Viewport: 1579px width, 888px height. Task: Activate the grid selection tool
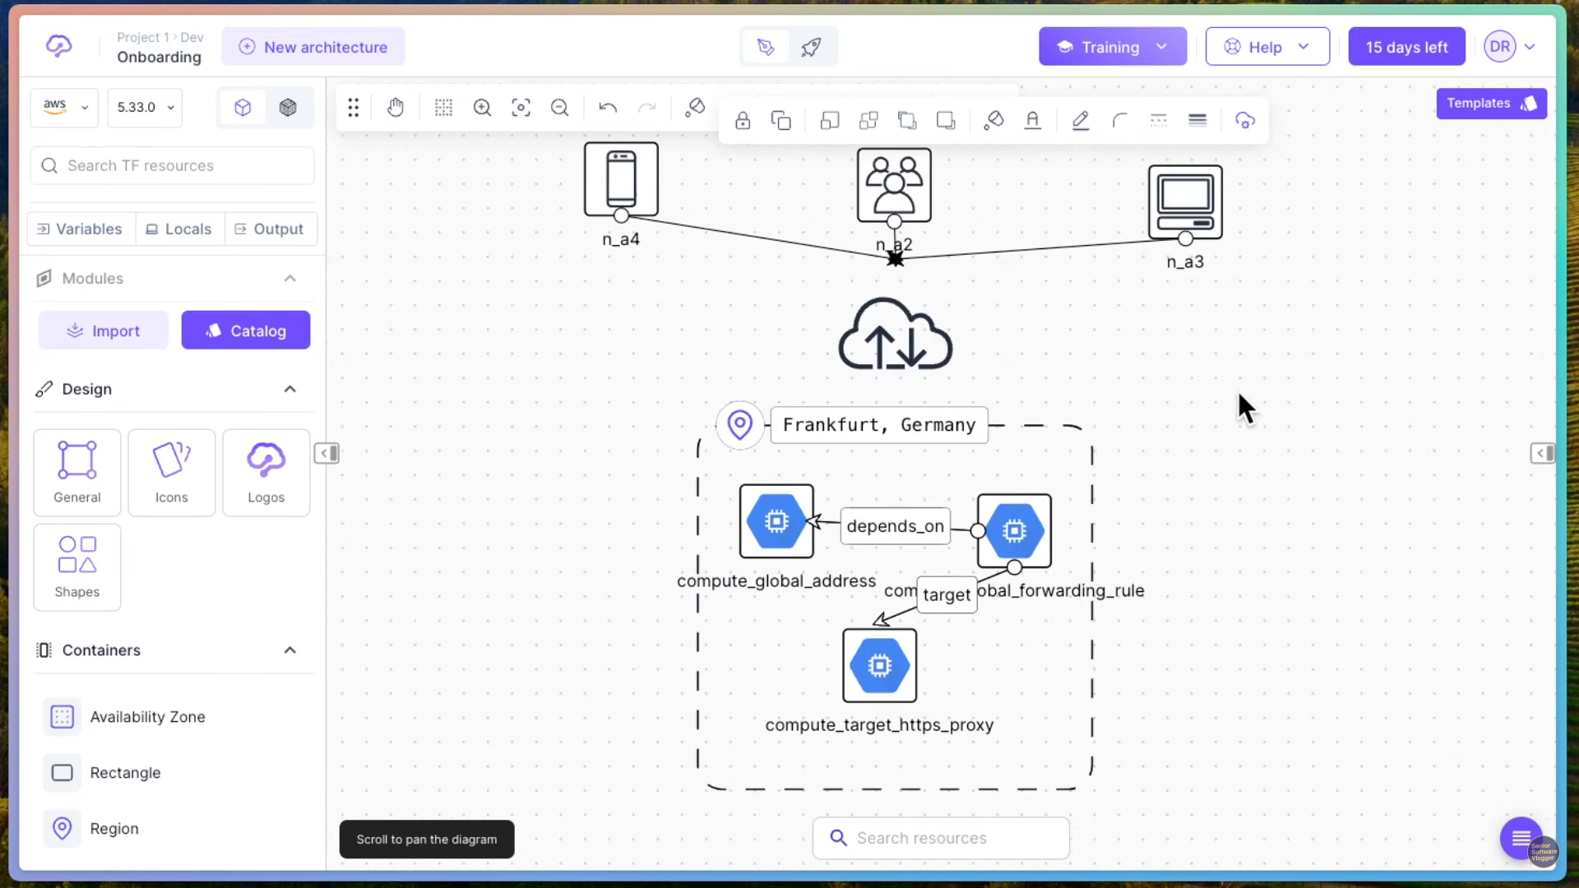click(443, 108)
